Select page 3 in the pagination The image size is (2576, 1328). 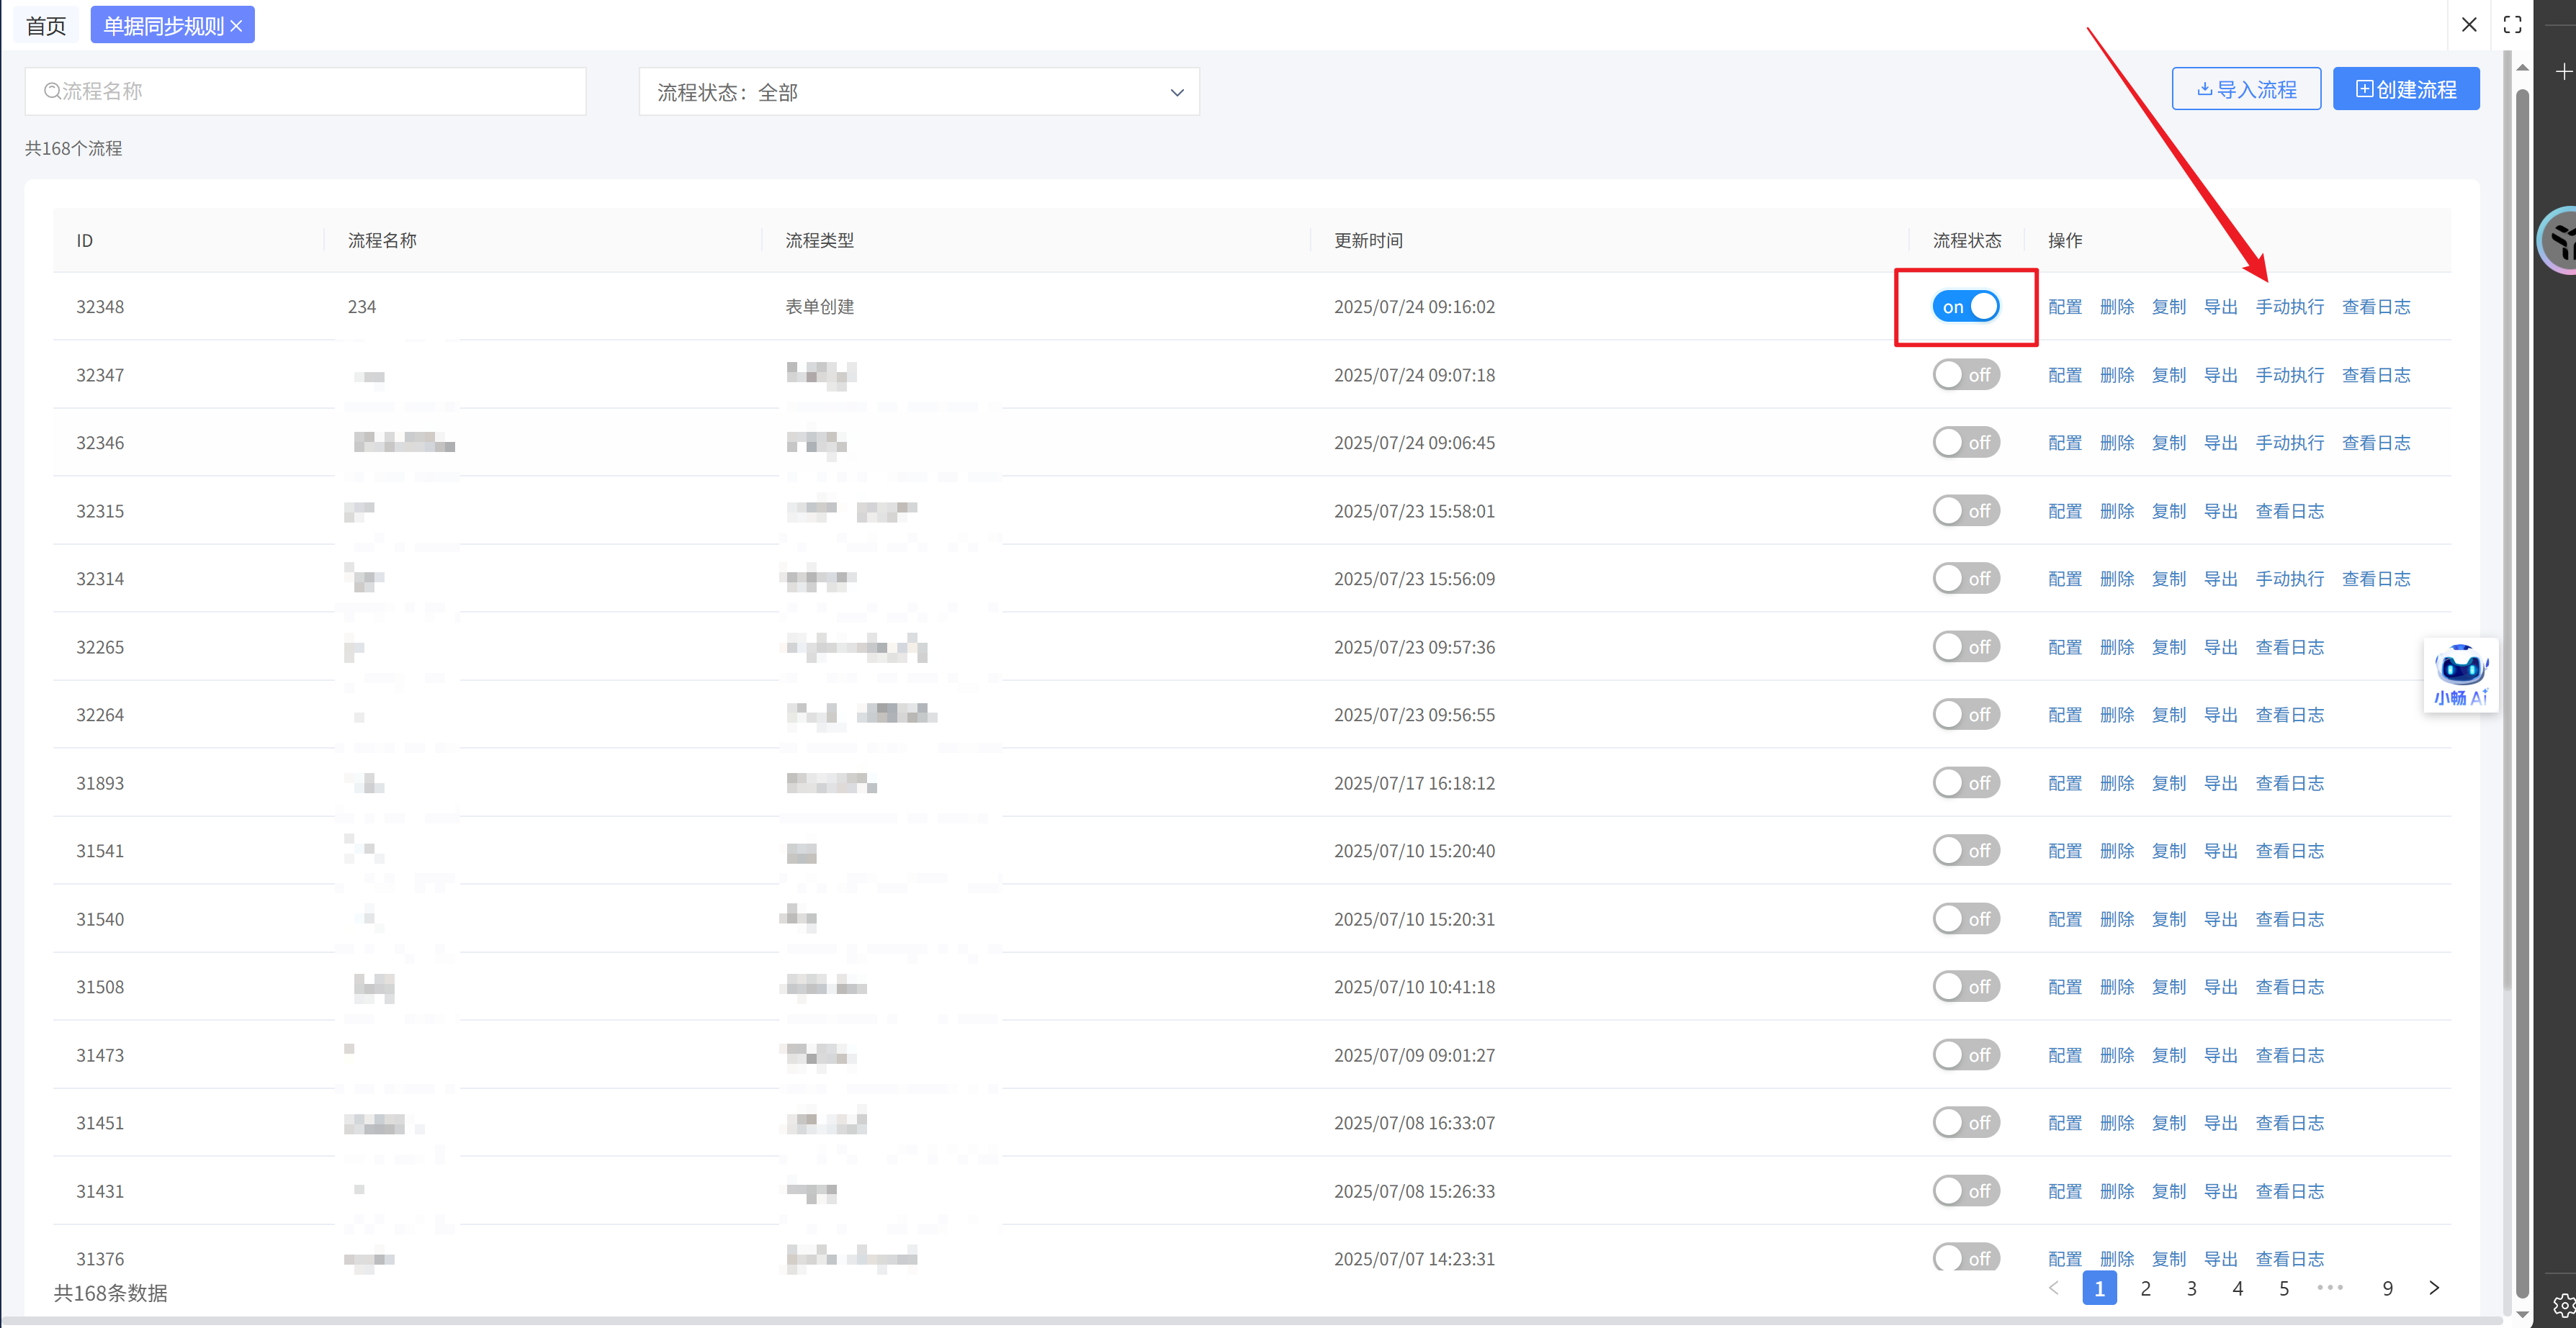[2191, 1288]
